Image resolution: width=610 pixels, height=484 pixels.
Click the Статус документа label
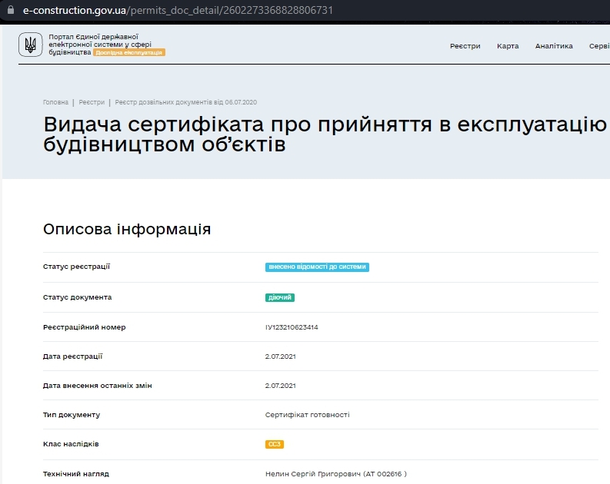[x=77, y=297]
